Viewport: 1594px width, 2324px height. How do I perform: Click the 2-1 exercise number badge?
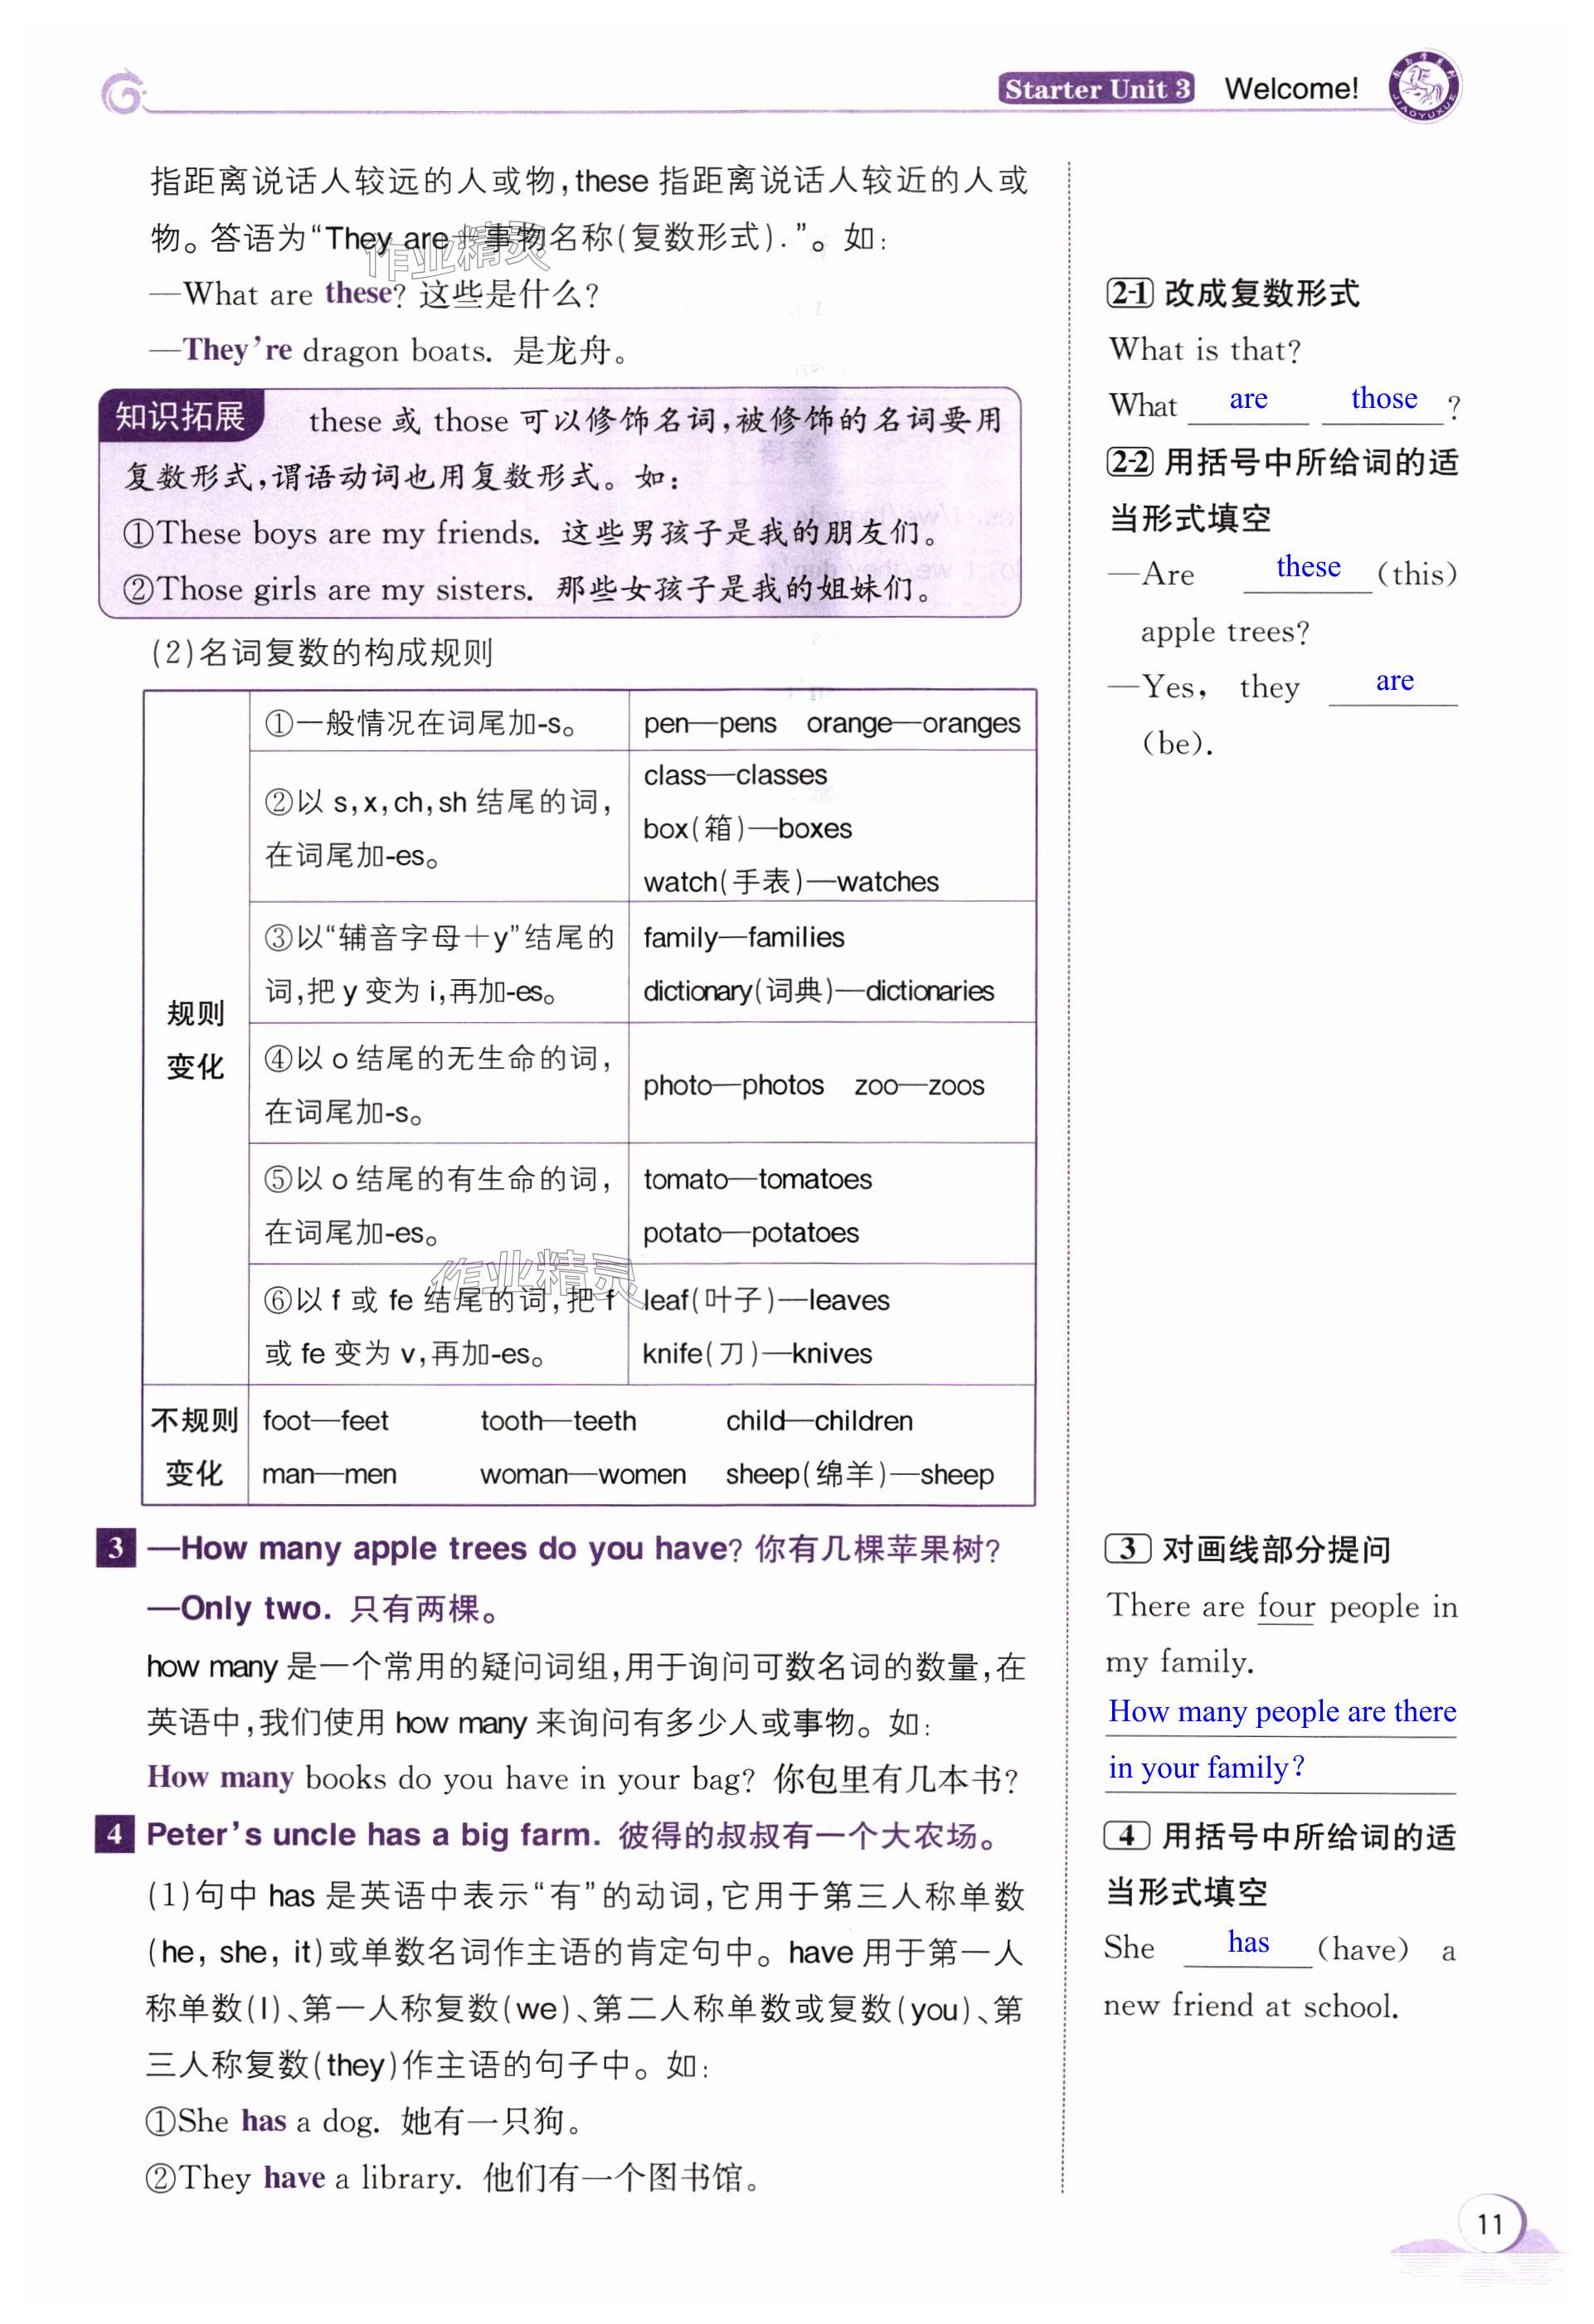(x=1130, y=293)
